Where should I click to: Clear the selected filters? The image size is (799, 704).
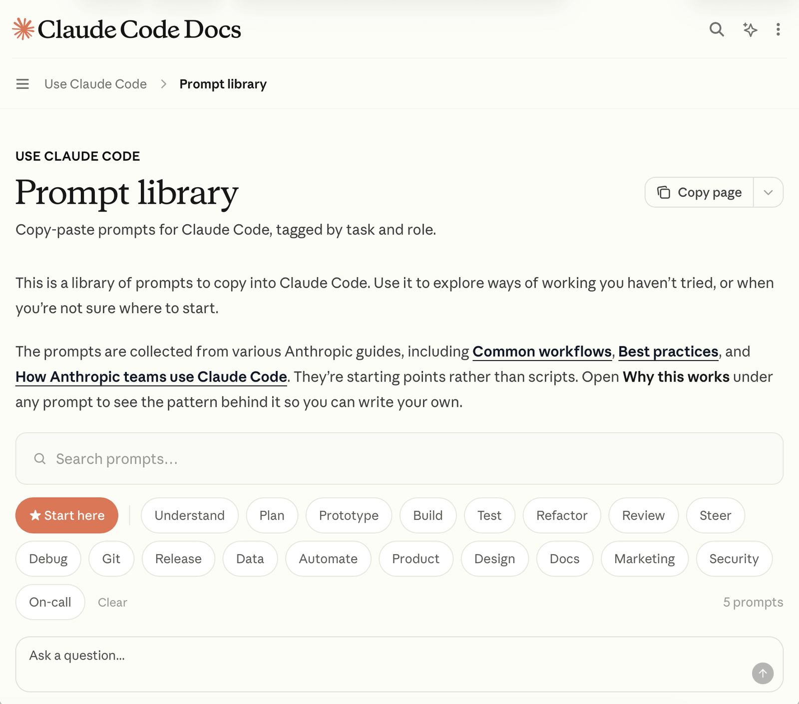point(112,602)
